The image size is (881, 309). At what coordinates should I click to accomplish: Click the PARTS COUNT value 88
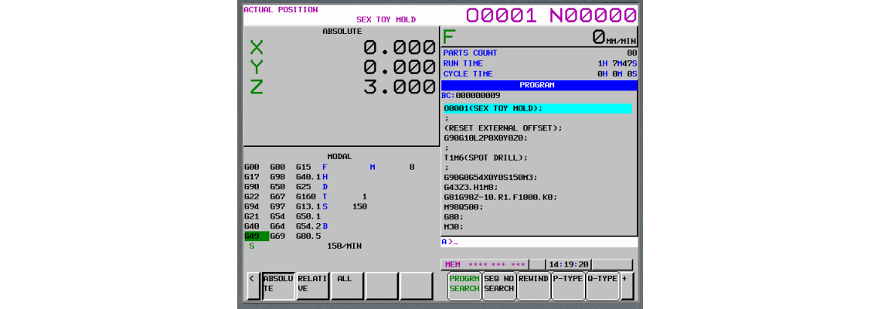(632, 53)
